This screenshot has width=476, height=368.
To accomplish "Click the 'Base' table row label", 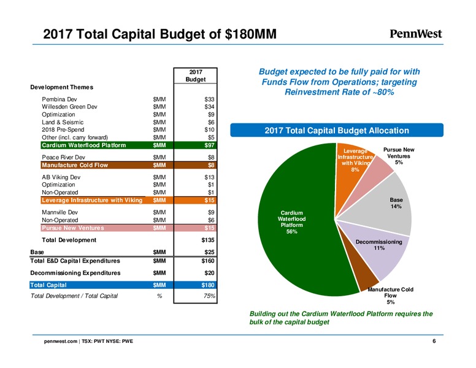I will click(37, 252).
